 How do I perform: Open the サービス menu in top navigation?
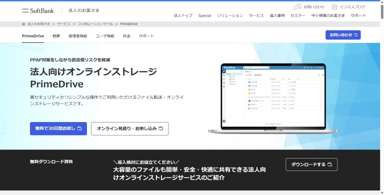(256, 15)
